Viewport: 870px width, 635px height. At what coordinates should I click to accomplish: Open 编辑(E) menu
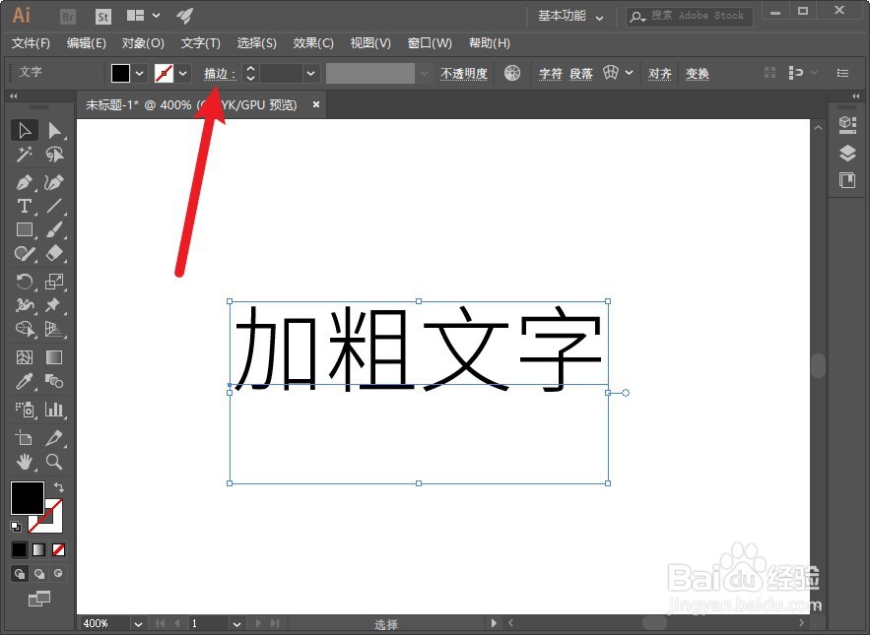click(86, 43)
